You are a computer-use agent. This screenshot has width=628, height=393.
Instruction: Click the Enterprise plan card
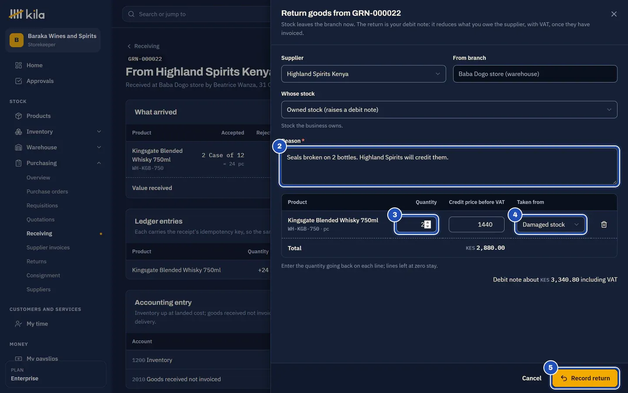pos(56,374)
